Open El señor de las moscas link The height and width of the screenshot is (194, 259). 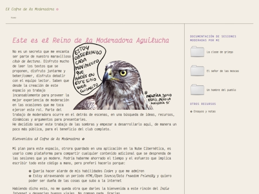click(223, 71)
